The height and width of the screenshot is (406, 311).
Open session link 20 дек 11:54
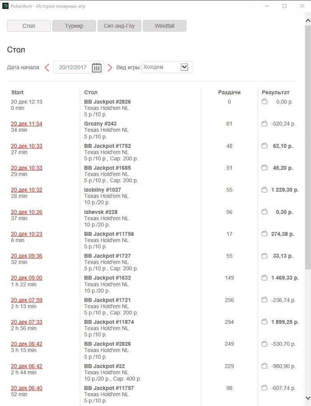pyautogui.click(x=27, y=123)
